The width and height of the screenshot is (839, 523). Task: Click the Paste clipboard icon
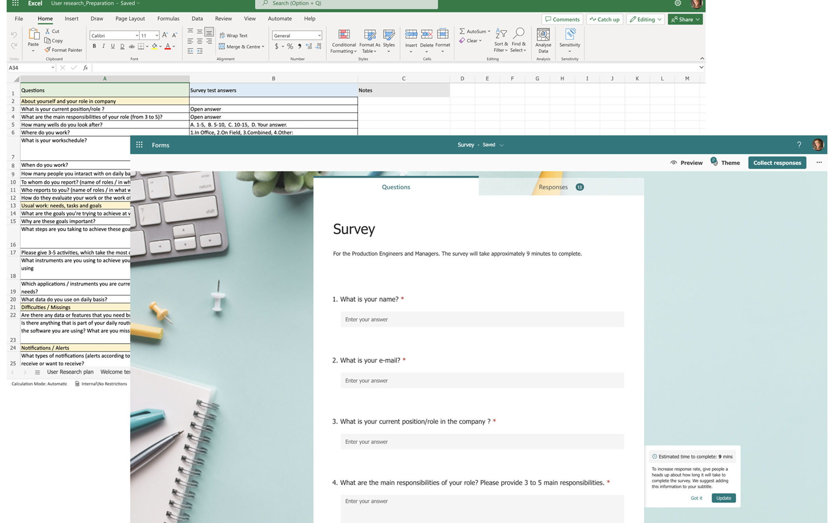(x=33, y=34)
